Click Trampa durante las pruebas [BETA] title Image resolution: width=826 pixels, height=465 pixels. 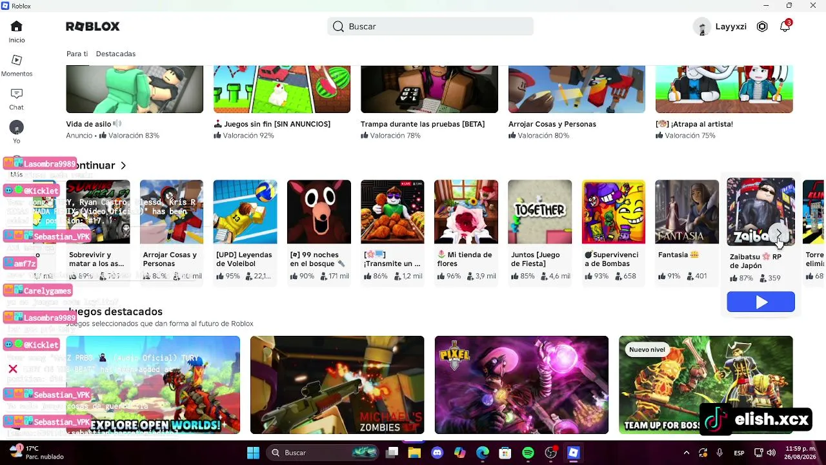423,124
